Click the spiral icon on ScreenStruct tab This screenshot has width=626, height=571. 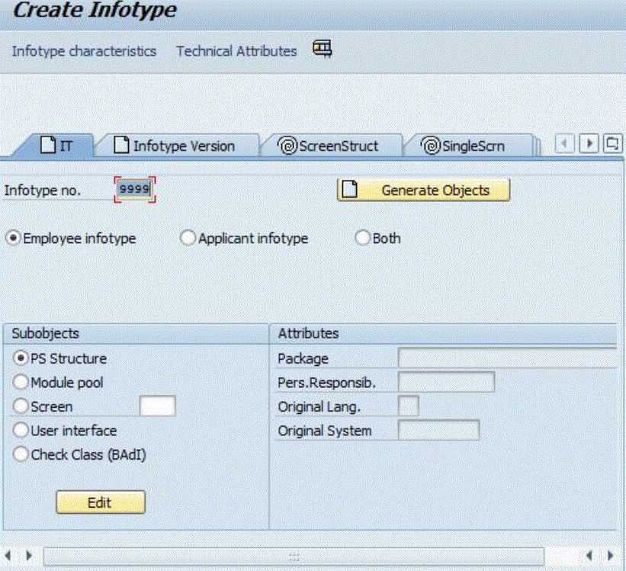click(288, 146)
